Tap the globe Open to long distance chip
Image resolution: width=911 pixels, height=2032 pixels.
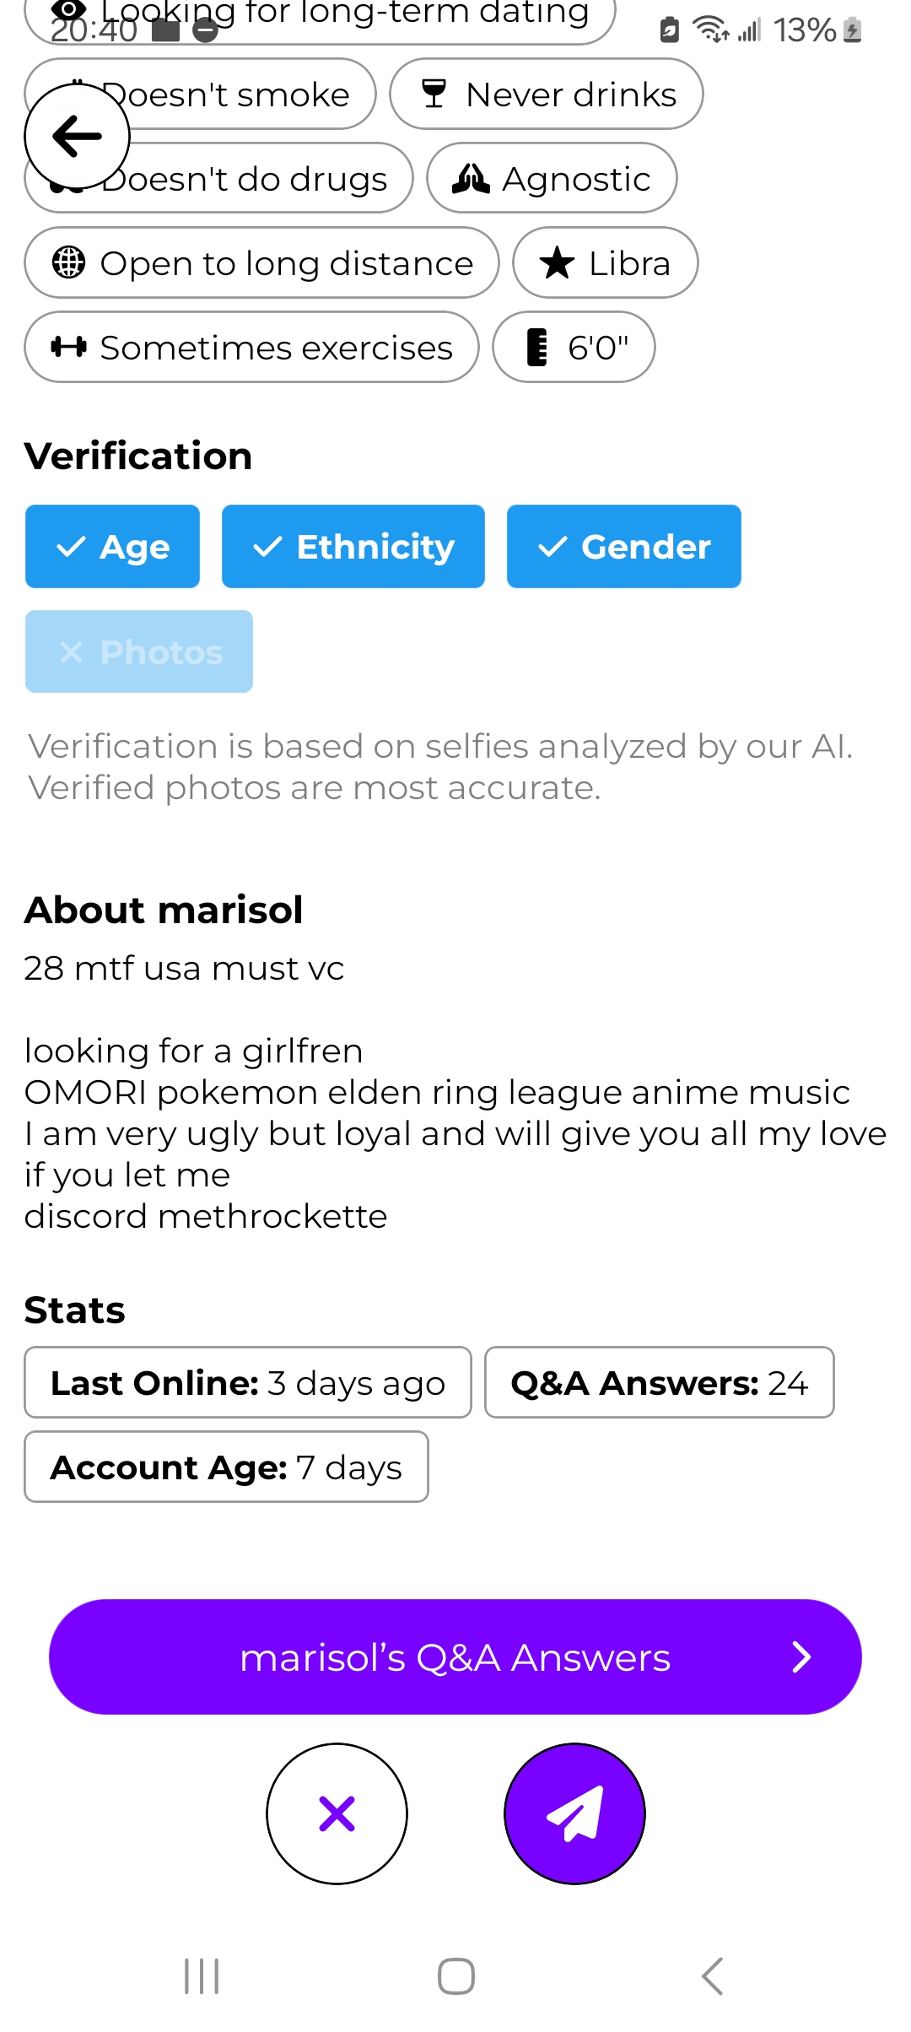click(x=261, y=263)
